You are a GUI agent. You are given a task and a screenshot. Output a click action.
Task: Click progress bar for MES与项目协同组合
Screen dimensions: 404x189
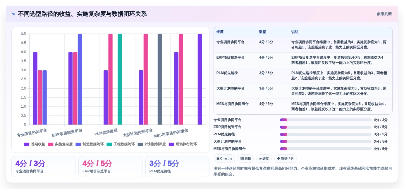[326, 149]
